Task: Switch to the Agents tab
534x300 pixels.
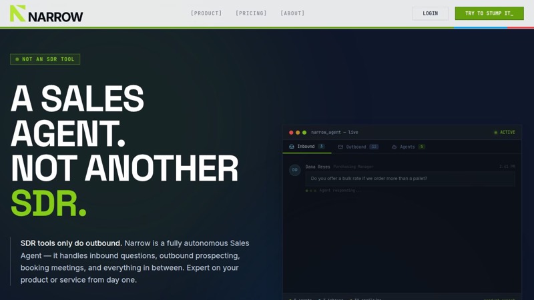Action: click(x=409, y=147)
